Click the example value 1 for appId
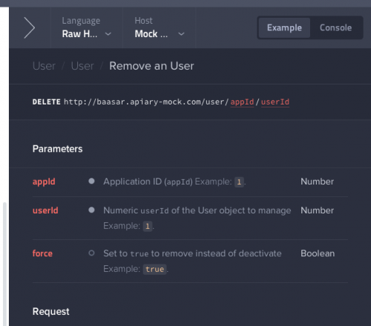This screenshot has height=326, width=371. [x=239, y=182]
